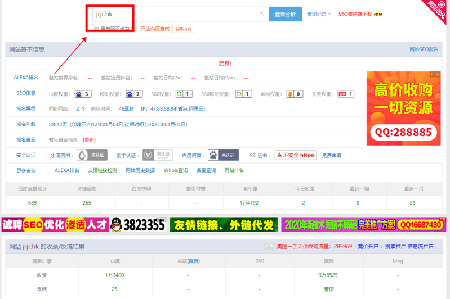Click the QQ penguin 3823355 banner
Image resolution: width=450 pixels, height=299 pixels.
pyautogui.click(x=138, y=225)
